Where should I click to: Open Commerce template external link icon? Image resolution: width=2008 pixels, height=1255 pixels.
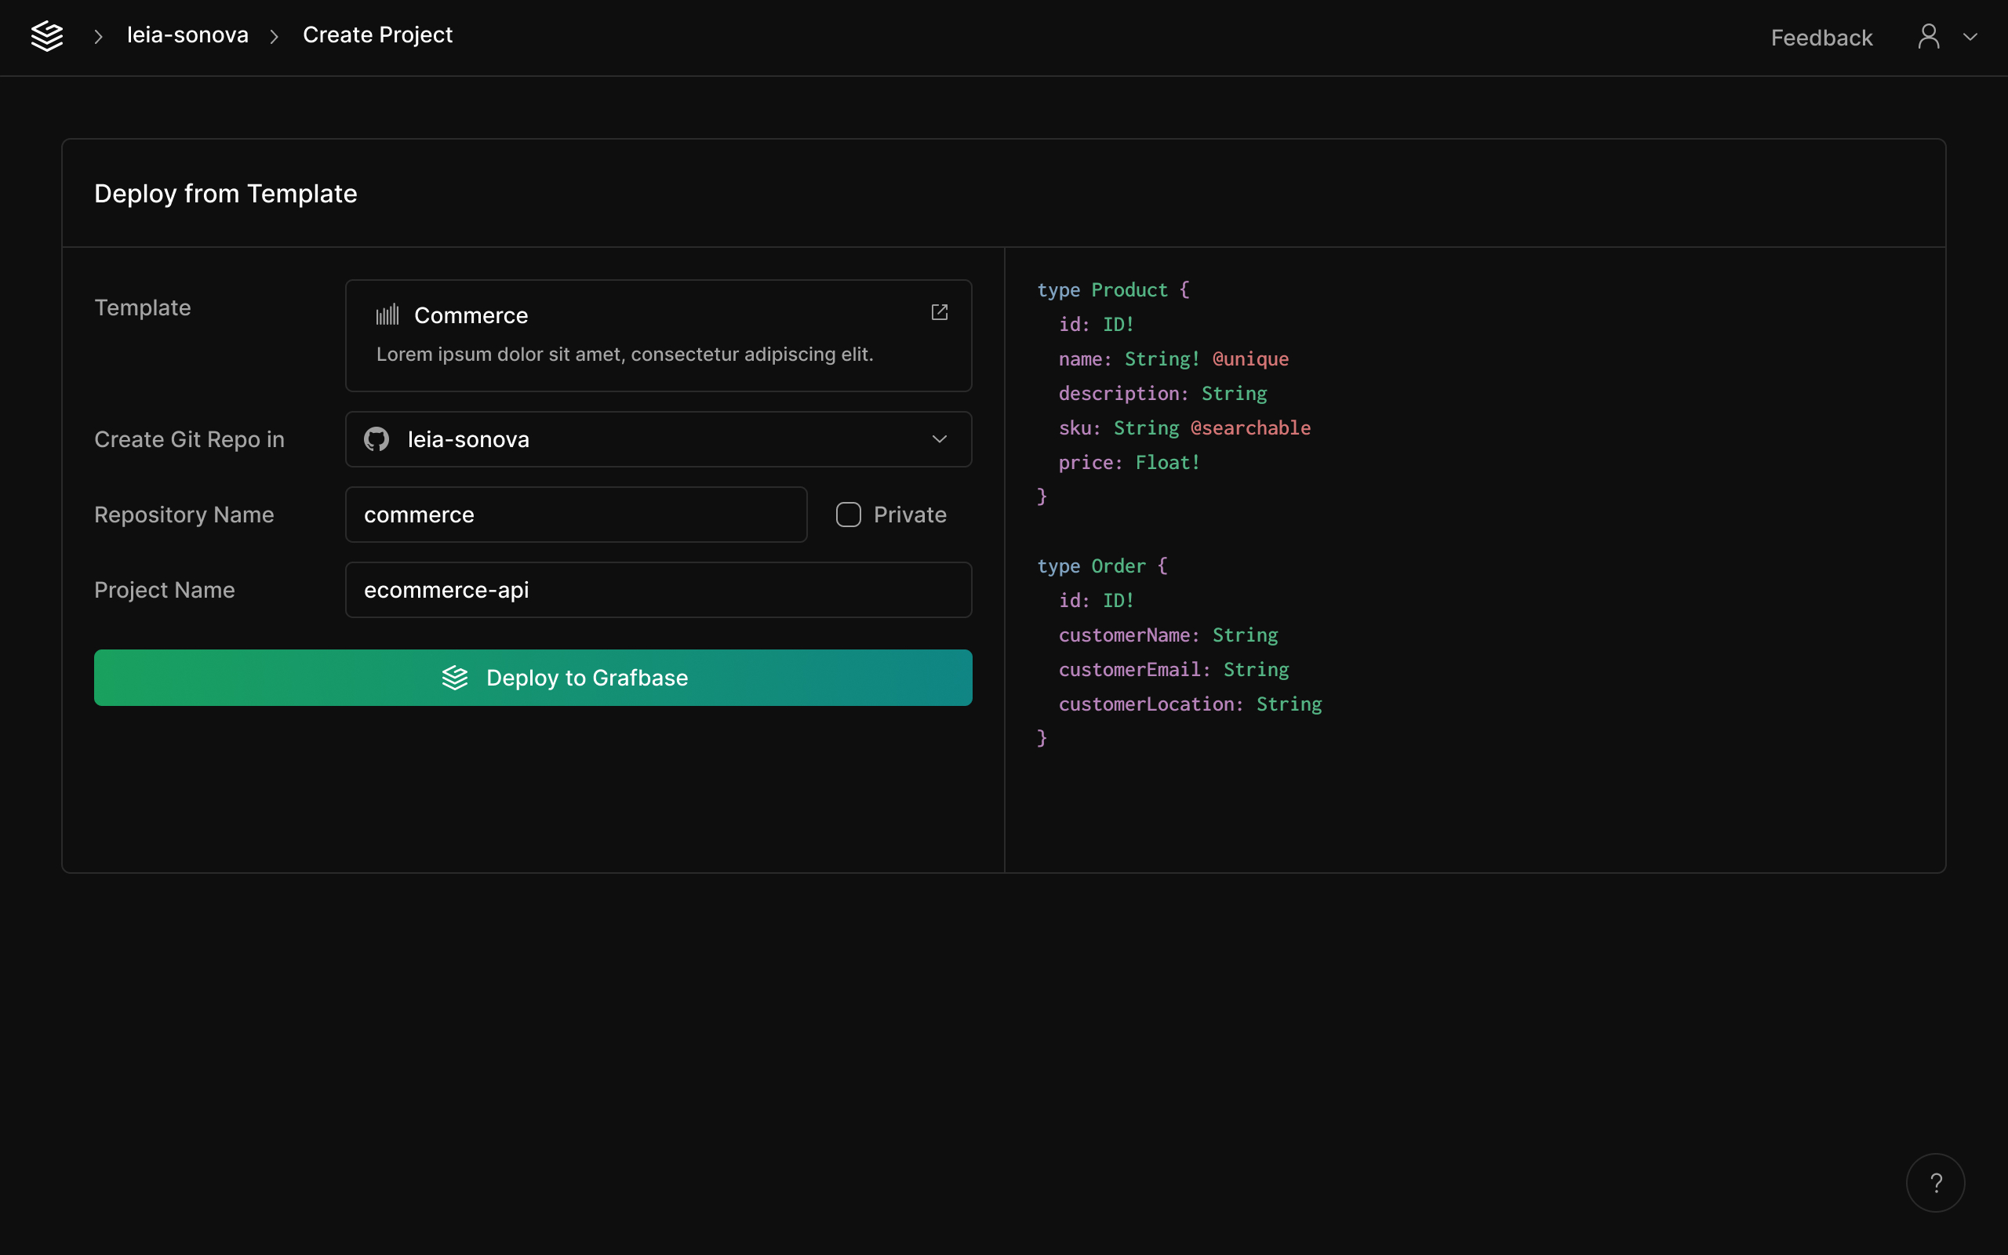939,312
